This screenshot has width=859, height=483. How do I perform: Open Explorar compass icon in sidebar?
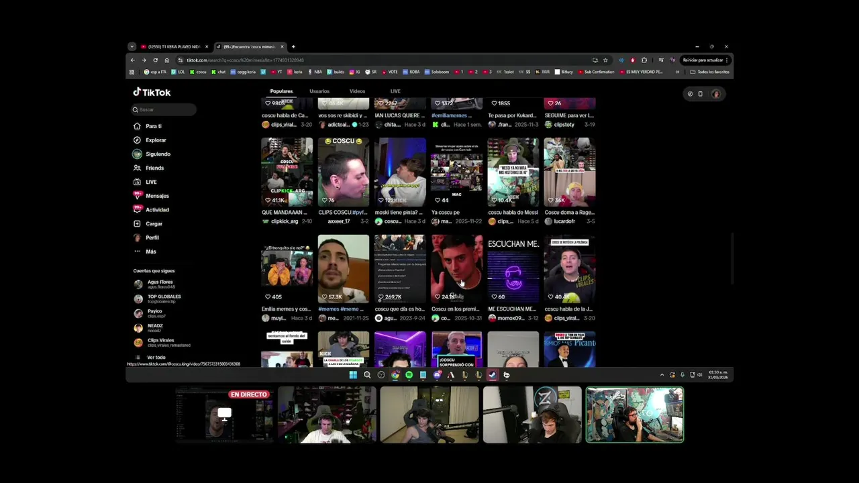(x=138, y=140)
